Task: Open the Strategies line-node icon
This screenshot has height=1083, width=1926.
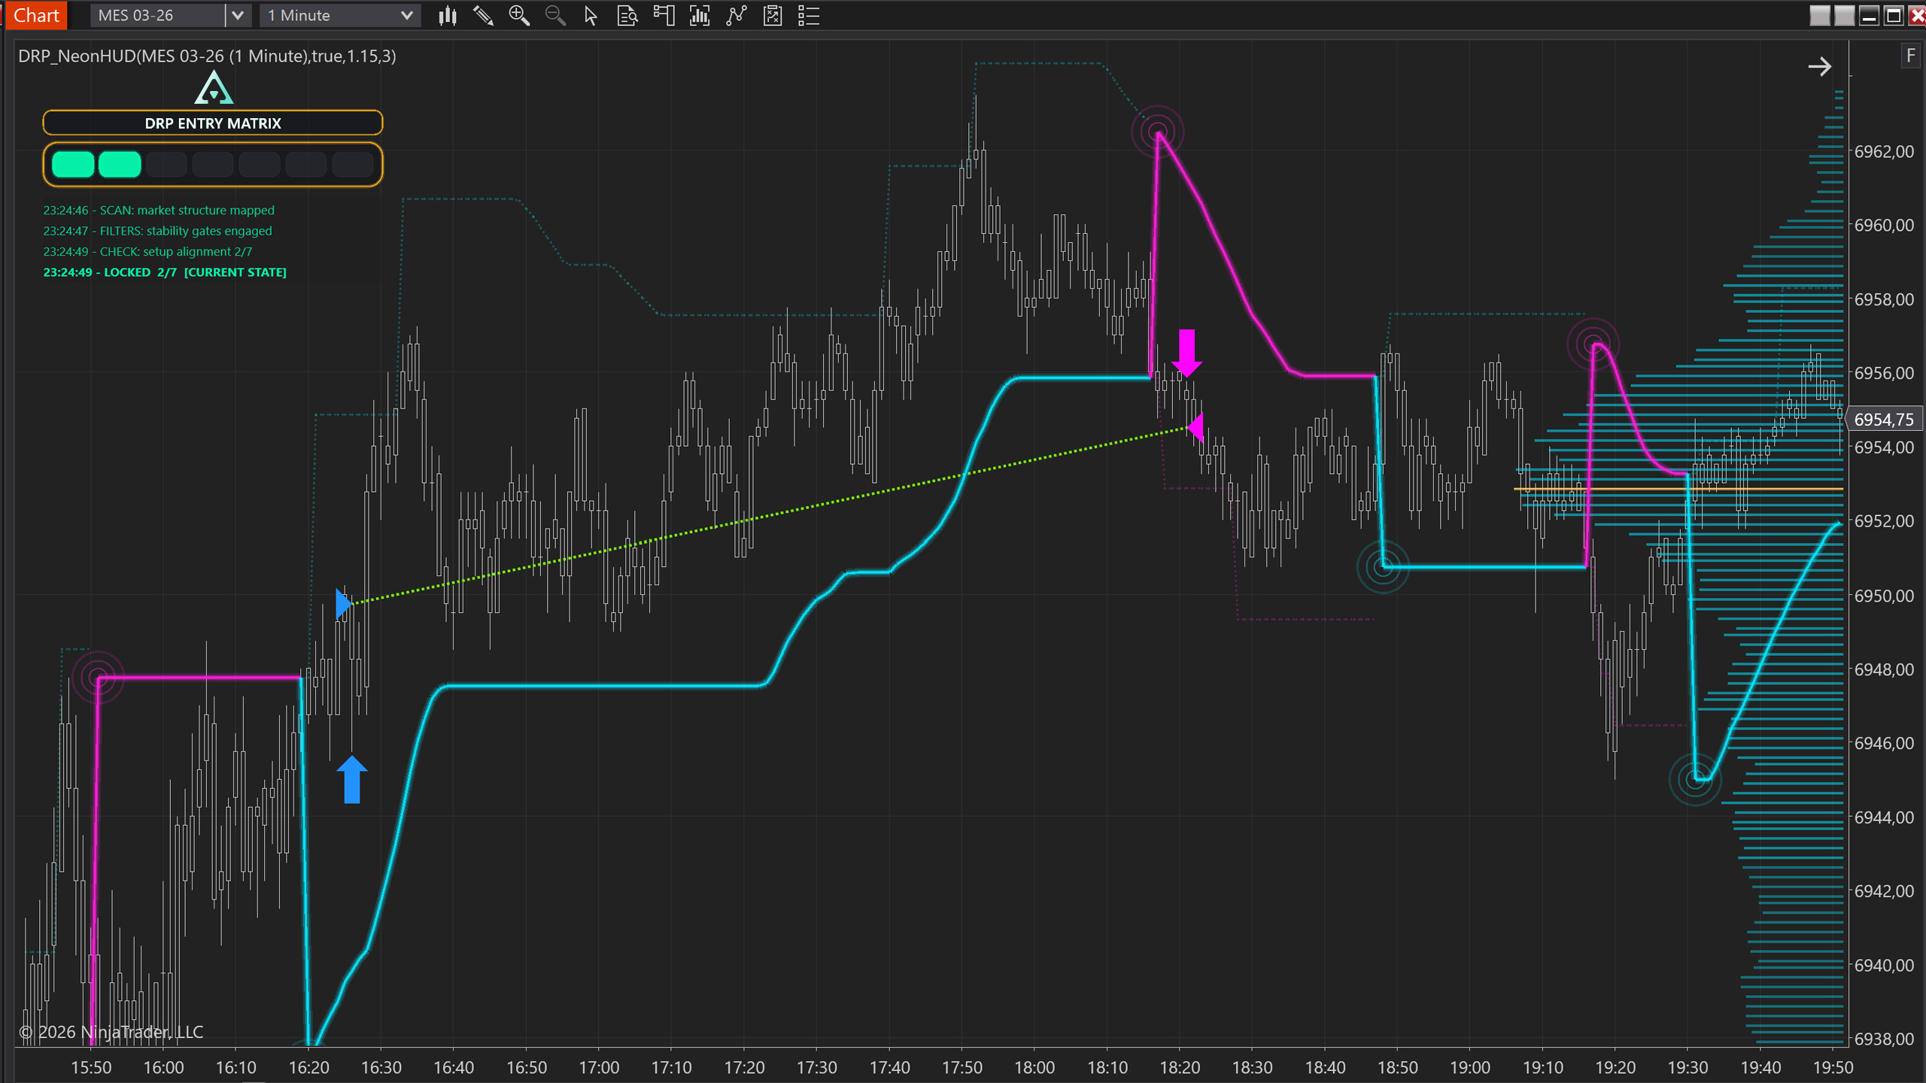Action: [x=737, y=15]
